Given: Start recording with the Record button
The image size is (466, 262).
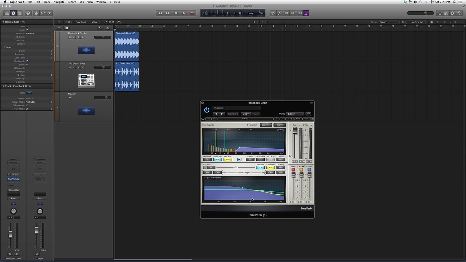Looking at the screenshot, I should (192, 13).
